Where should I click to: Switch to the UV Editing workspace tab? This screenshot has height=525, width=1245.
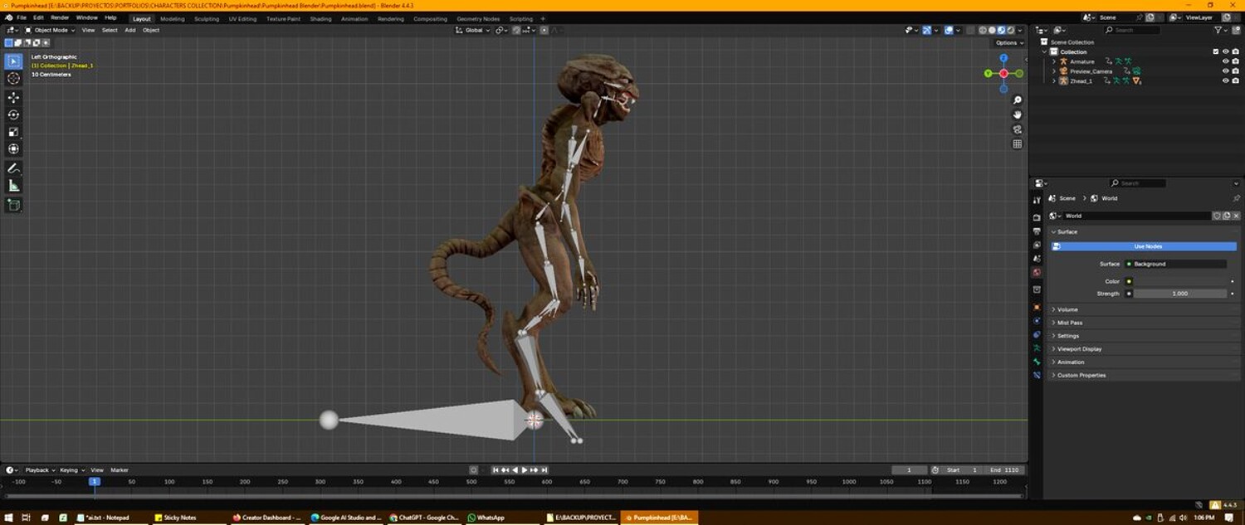click(x=243, y=18)
